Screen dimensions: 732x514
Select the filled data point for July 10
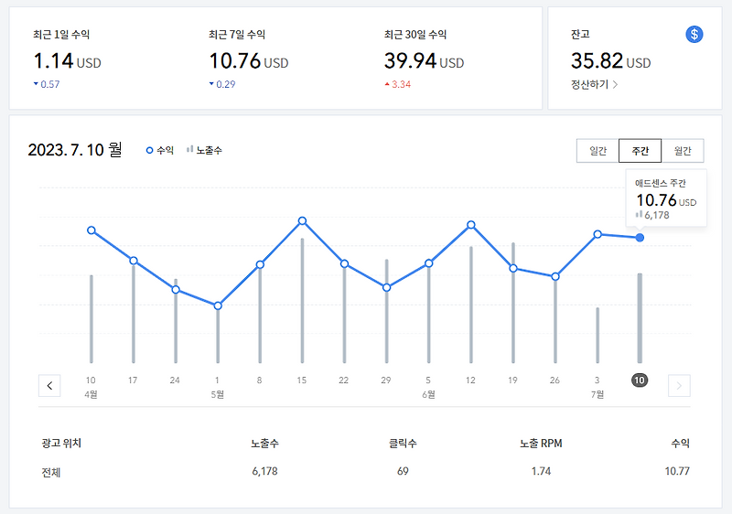pos(640,238)
